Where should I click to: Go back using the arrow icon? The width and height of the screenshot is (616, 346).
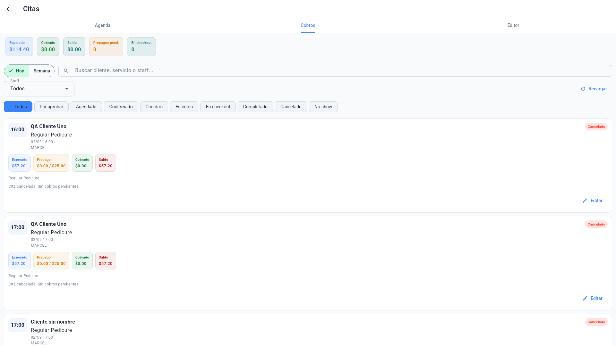pyautogui.click(x=9, y=9)
